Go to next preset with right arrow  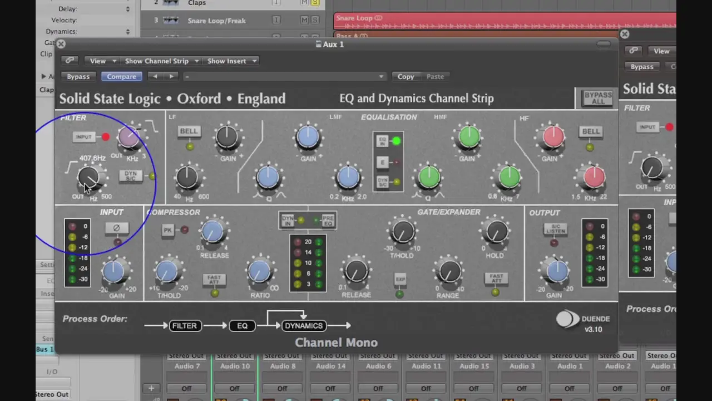point(171,76)
